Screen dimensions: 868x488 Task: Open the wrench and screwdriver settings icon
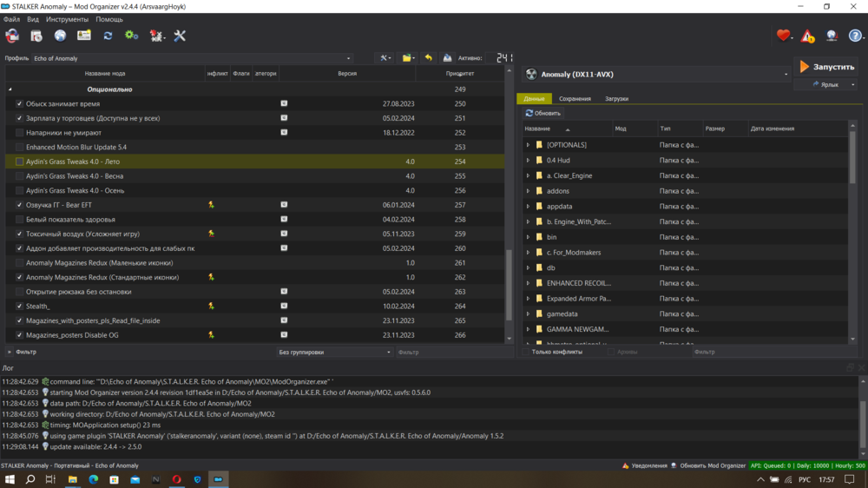[x=180, y=36]
